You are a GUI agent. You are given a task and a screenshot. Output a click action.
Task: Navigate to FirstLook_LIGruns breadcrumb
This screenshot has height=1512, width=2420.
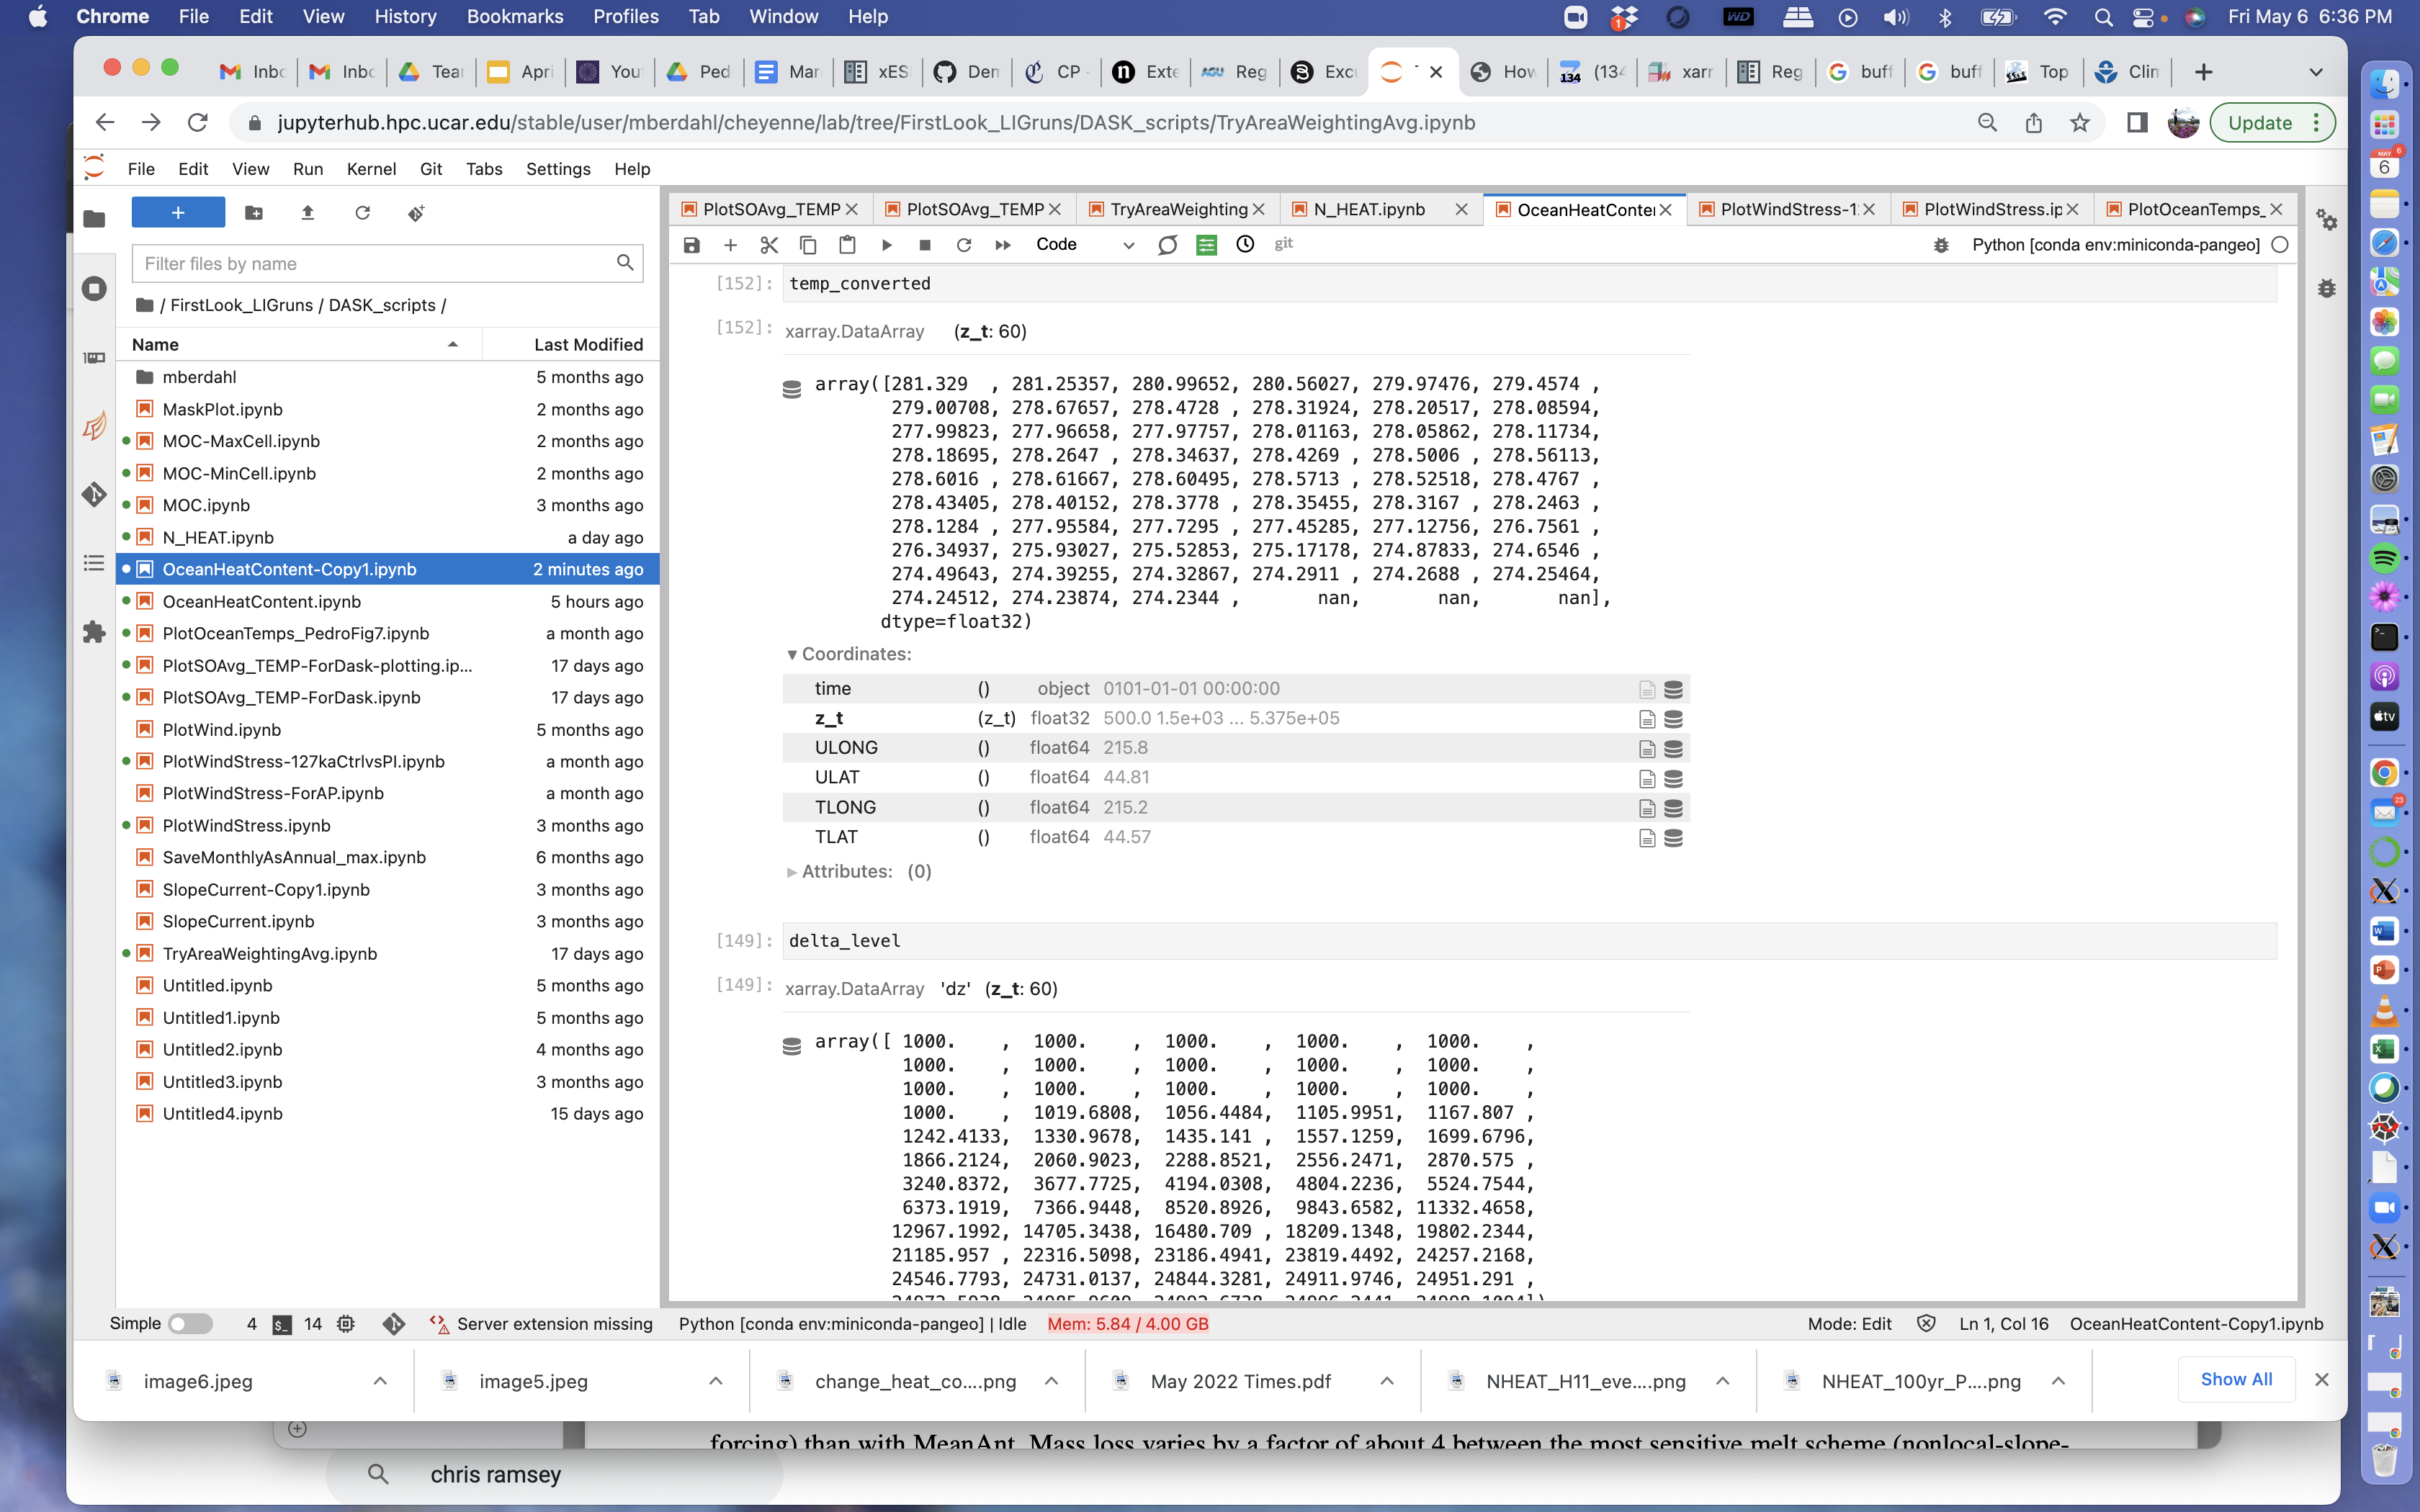241,305
